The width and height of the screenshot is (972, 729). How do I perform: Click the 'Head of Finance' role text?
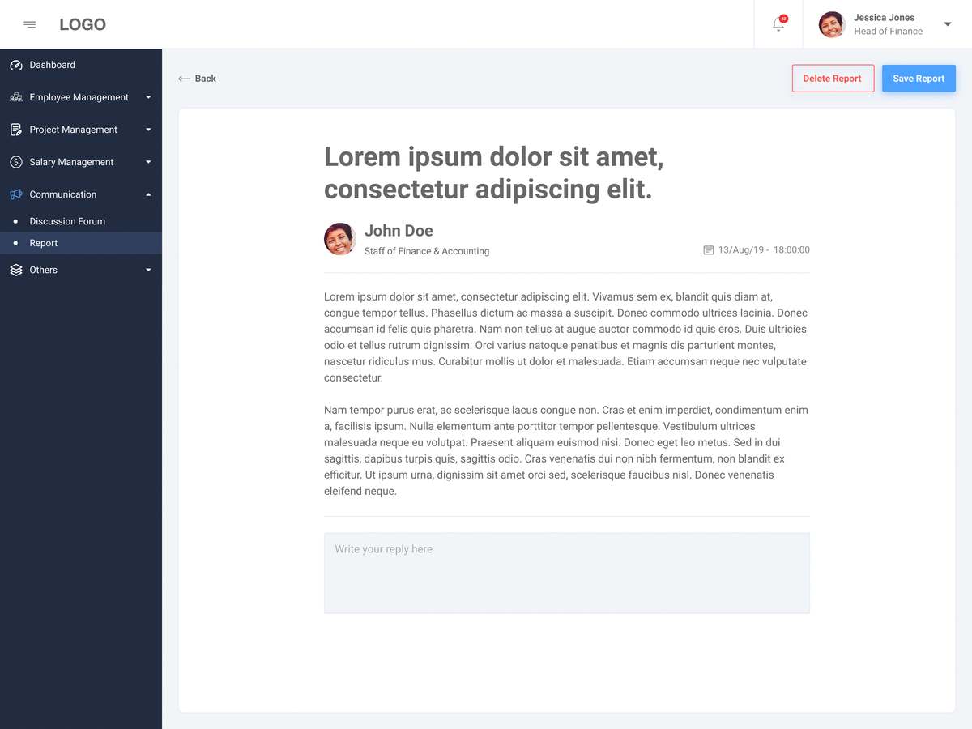[888, 32]
